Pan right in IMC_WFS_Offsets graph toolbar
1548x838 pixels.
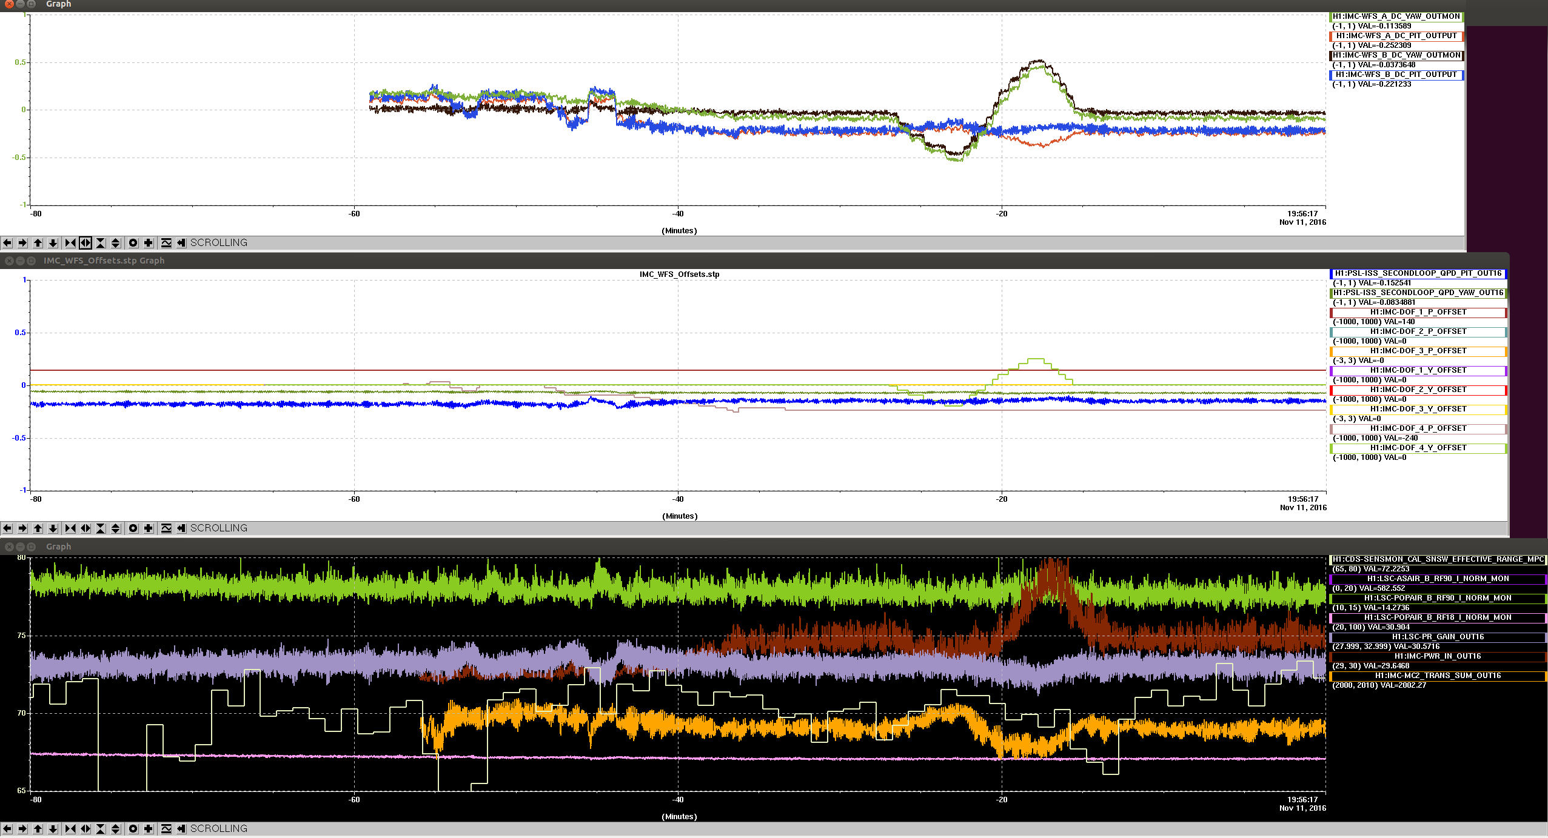22,528
